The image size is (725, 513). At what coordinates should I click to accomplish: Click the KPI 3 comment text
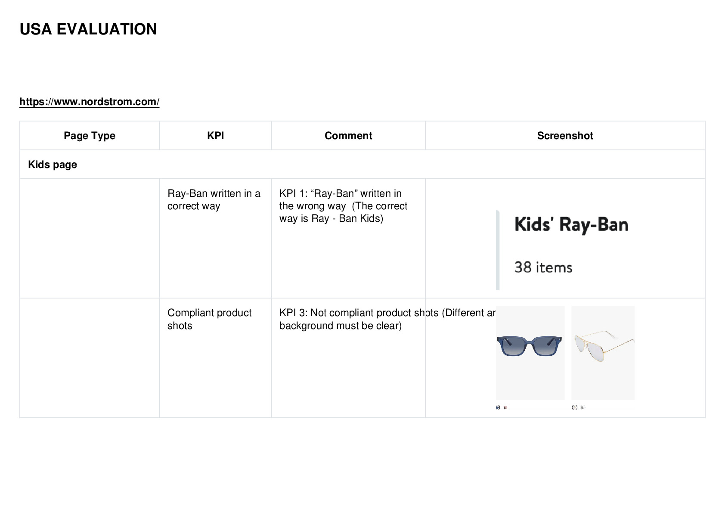point(387,319)
